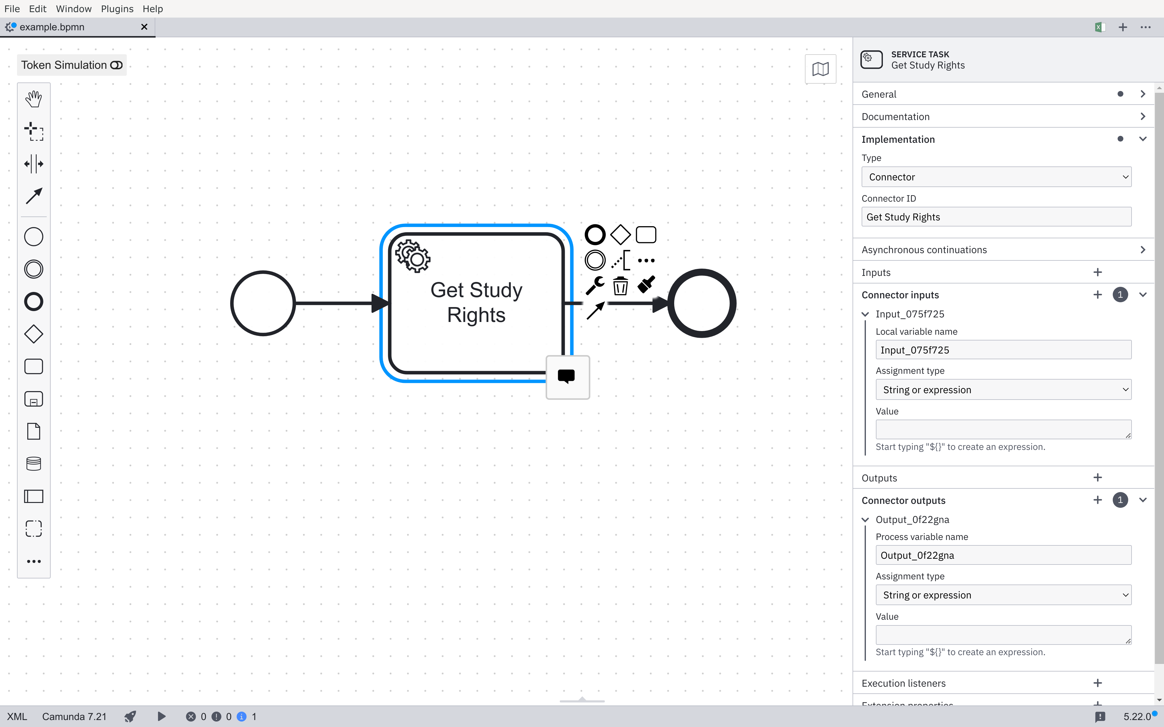Click the Local variable name field
Image resolution: width=1164 pixels, height=727 pixels.
pos(1003,350)
